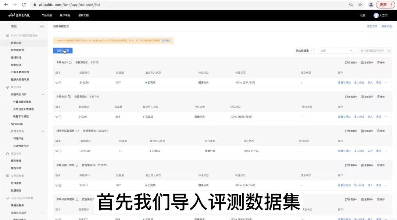Delete dataset group 232084
Screen dimensions: 397x220
[381, 131]
